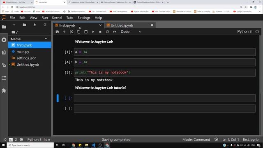Select settings.json in file browser
Screen dimensions: 263x148
(x=30, y=58)
